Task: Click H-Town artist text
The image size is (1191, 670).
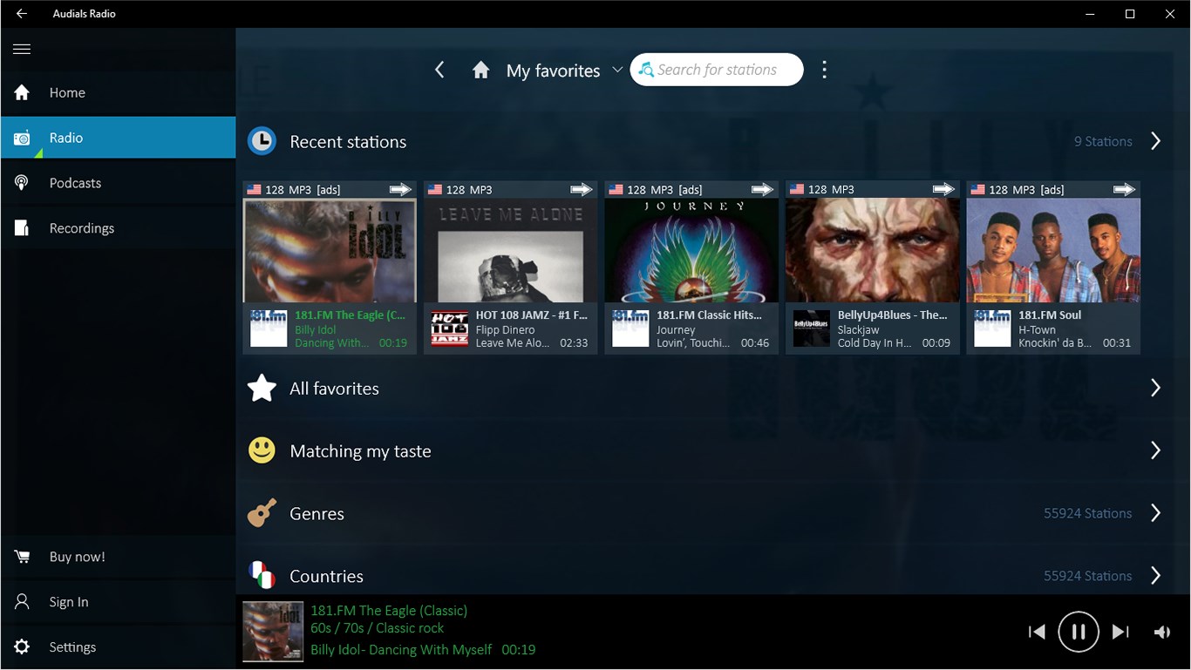Action: 1037,330
